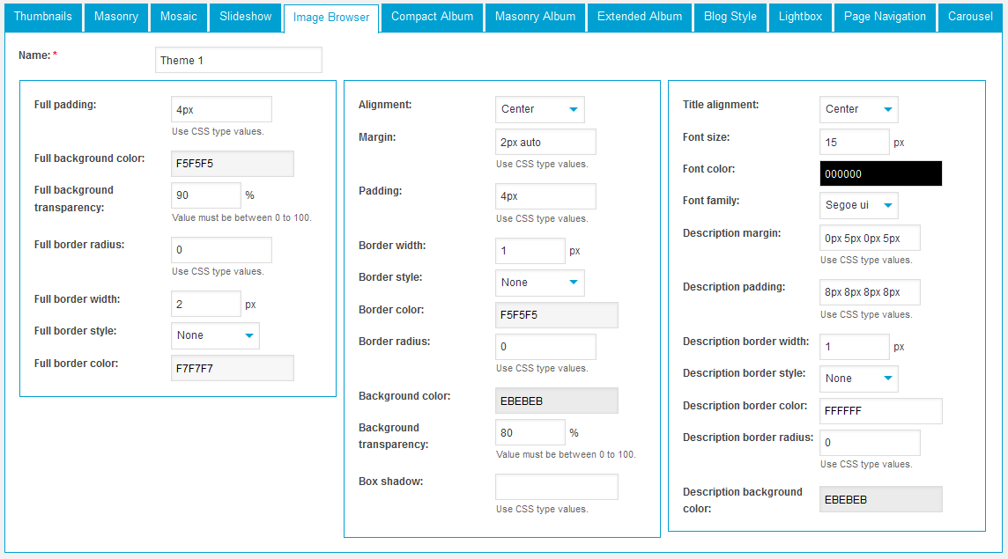Switch to the Thumbnails tab

(43, 17)
